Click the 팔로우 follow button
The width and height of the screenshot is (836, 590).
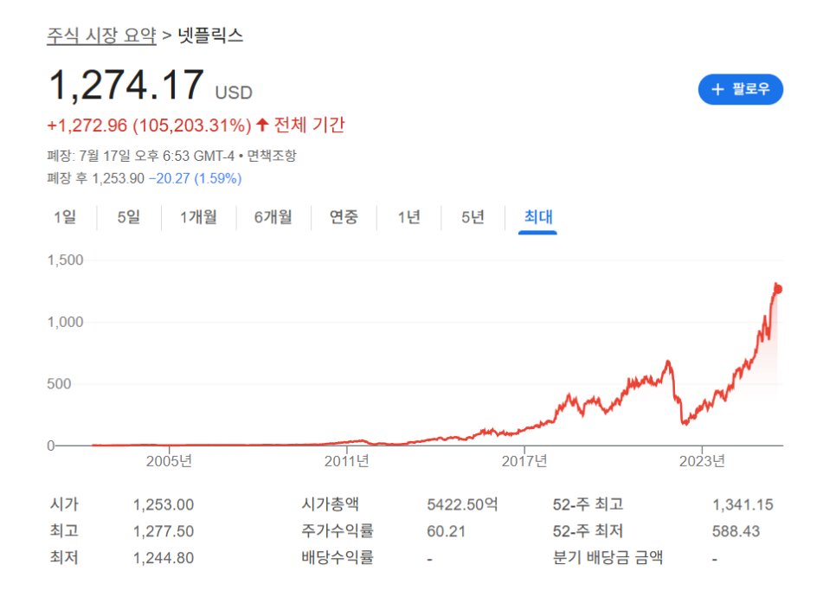click(x=741, y=89)
